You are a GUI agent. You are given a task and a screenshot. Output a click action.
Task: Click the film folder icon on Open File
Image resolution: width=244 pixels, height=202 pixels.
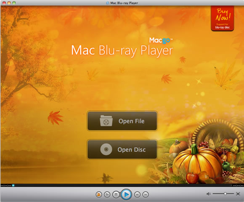(106, 121)
